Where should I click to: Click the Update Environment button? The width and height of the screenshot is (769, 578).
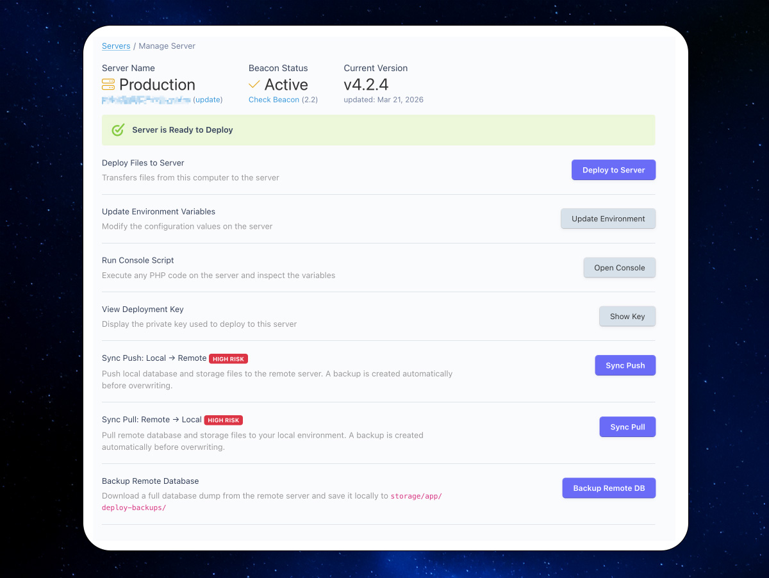click(x=608, y=219)
